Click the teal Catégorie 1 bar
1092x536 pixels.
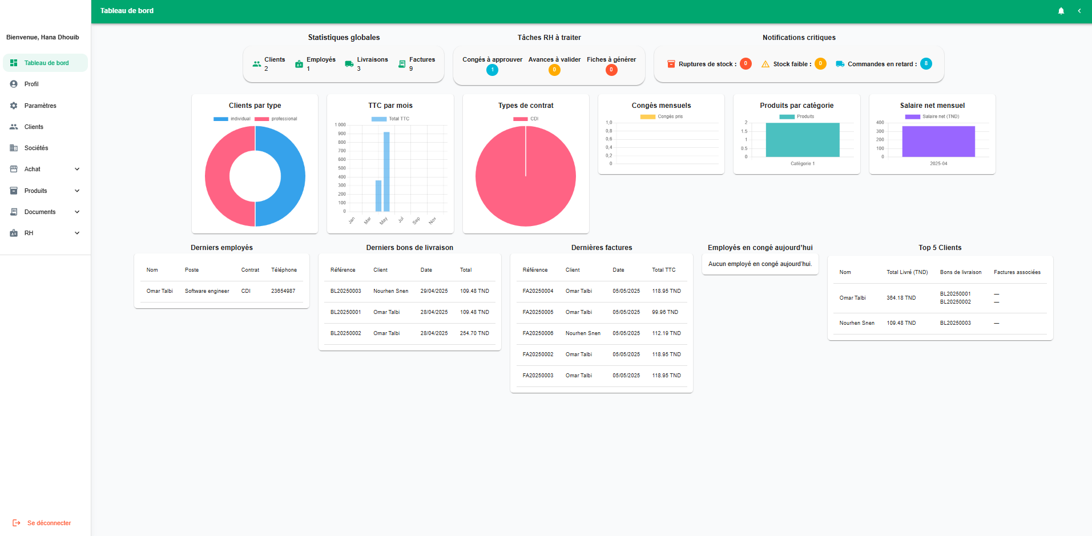pyautogui.click(x=803, y=140)
